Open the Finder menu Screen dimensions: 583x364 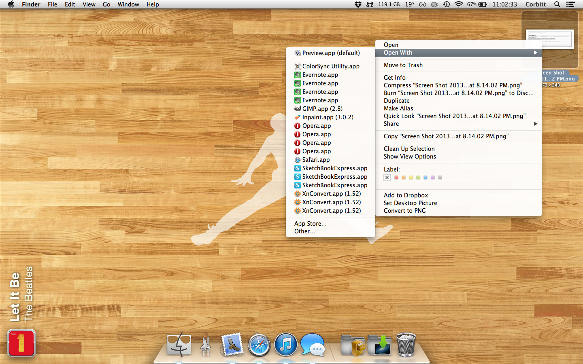[31, 4]
